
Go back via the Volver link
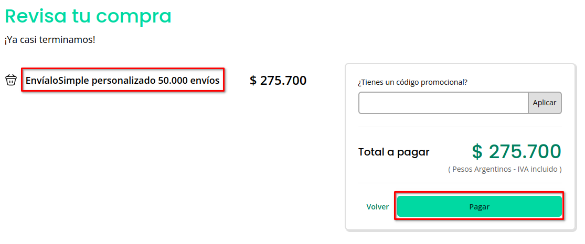(378, 207)
